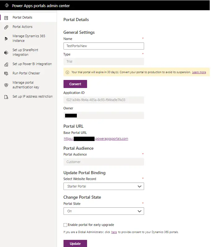Click the Portal Audience Customer field

pyautogui.click(x=104, y=162)
